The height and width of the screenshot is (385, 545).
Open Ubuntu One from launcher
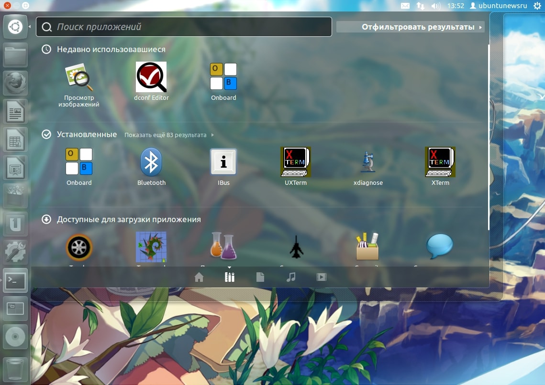pyautogui.click(x=15, y=224)
